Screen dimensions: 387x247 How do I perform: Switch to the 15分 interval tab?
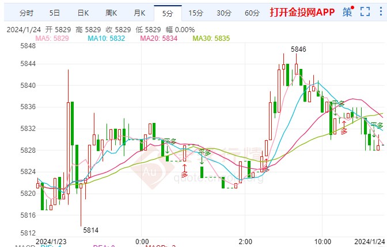click(x=196, y=13)
